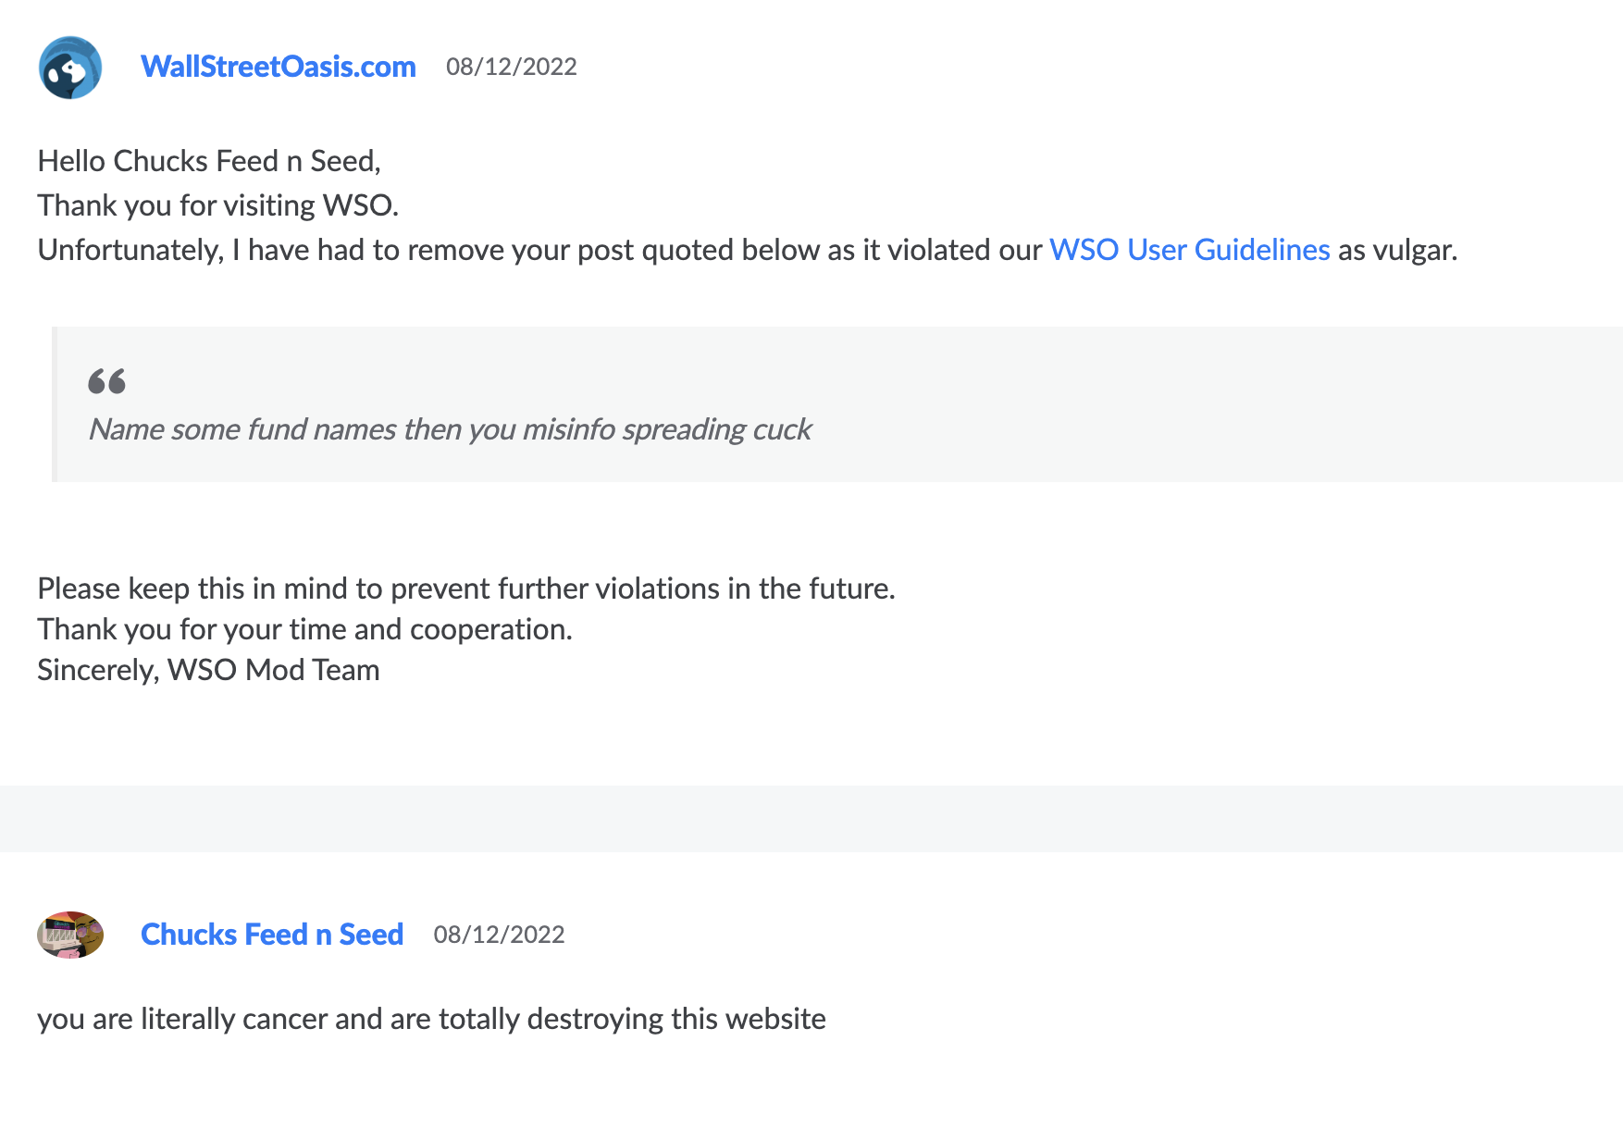Open the WSO User Guidelines link
The width and height of the screenshot is (1623, 1140).
coord(1189,250)
